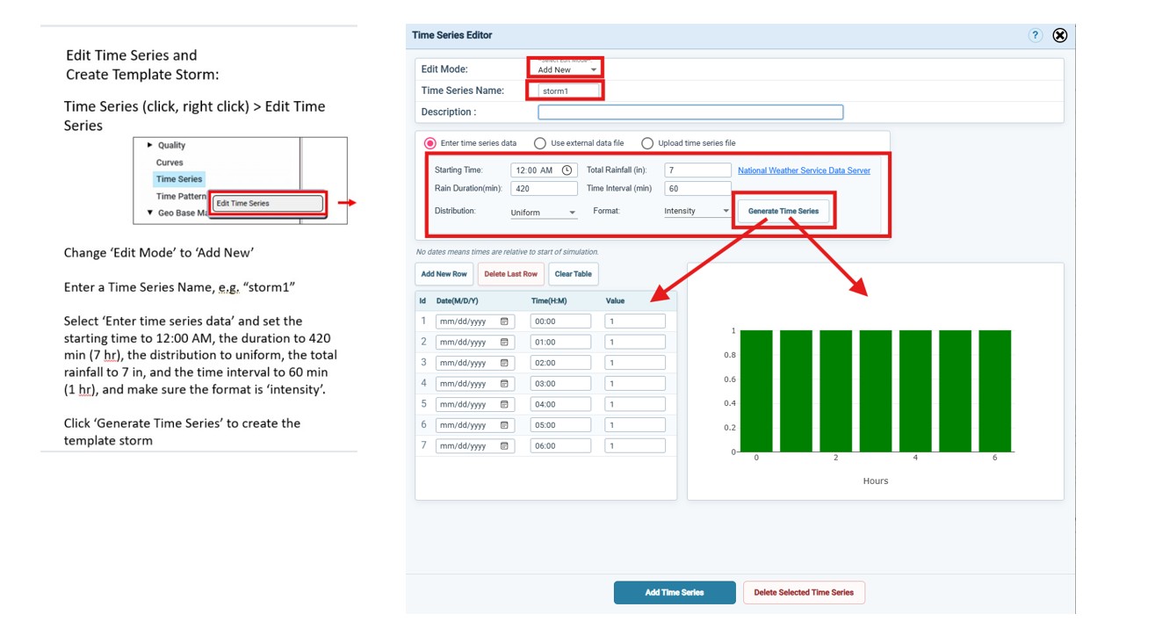This screenshot has height=643, width=1155.
Task: Open calendar picker in row 3 date
Action: pos(504,363)
